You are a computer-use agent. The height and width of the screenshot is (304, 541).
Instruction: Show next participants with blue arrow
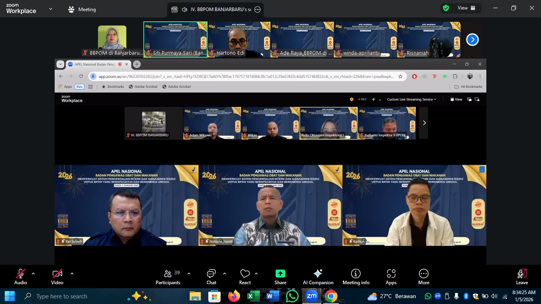[x=472, y=40]
